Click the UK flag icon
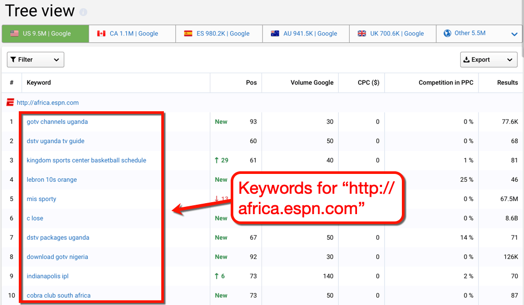The height and width of the screenshot is (305, 524). 362,33
